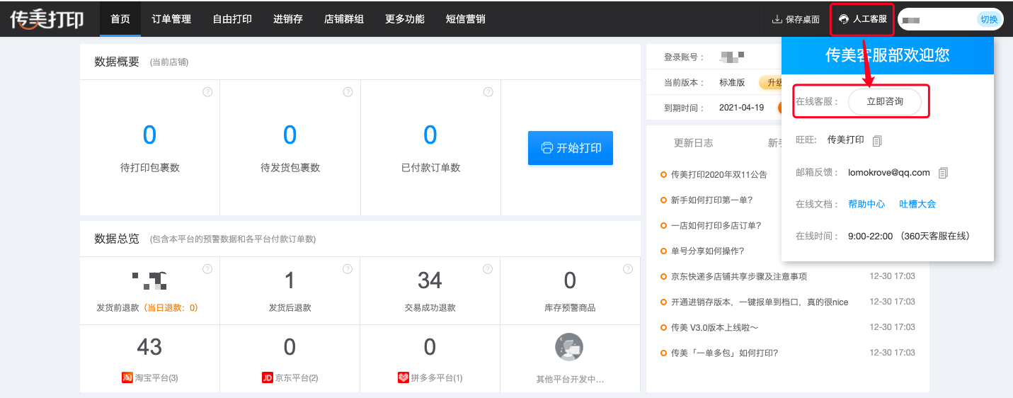Click the 淘宝平台 logo icon
1013x398 pixels.
click(x=127, y=377)
